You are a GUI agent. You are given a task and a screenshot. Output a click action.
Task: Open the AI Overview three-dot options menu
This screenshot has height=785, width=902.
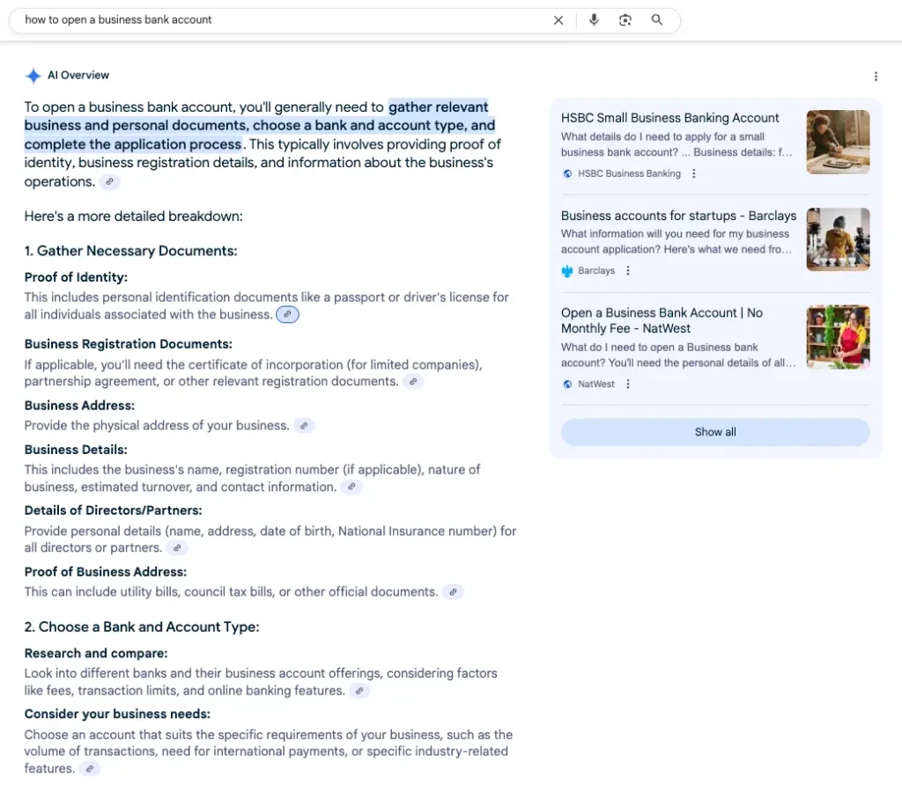click(x=876, y=77)
